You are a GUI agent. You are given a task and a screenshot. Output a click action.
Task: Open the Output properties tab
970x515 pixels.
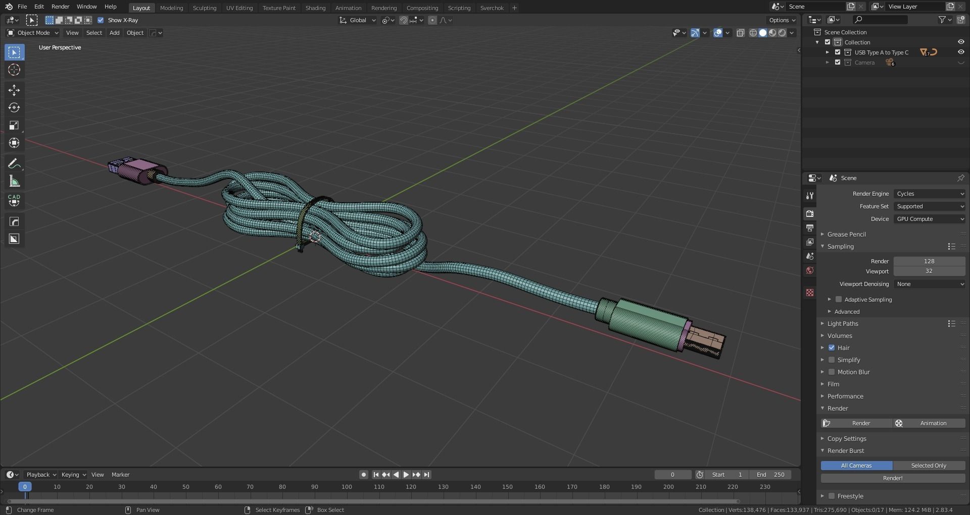point(810,228)
